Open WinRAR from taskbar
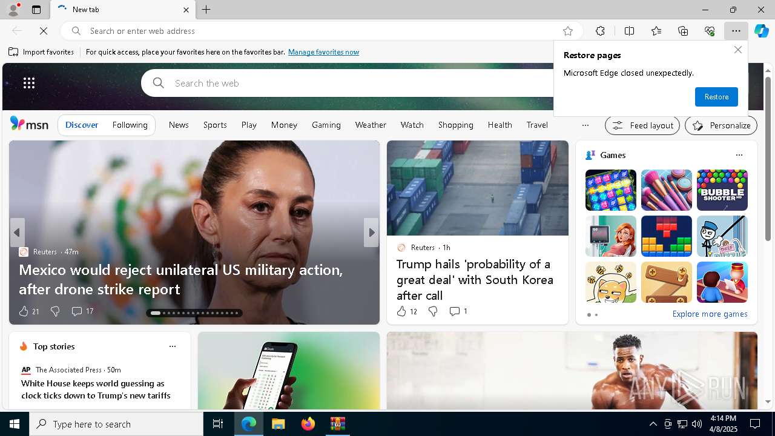This screenshot has width=775, height=436. click(x=338, y=424)
